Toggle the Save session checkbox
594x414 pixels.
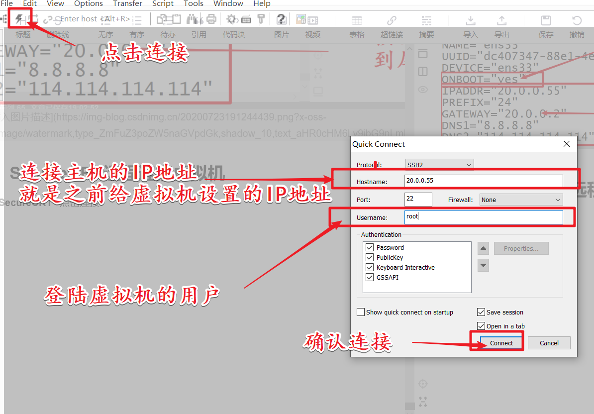click(x=481, y=312)
